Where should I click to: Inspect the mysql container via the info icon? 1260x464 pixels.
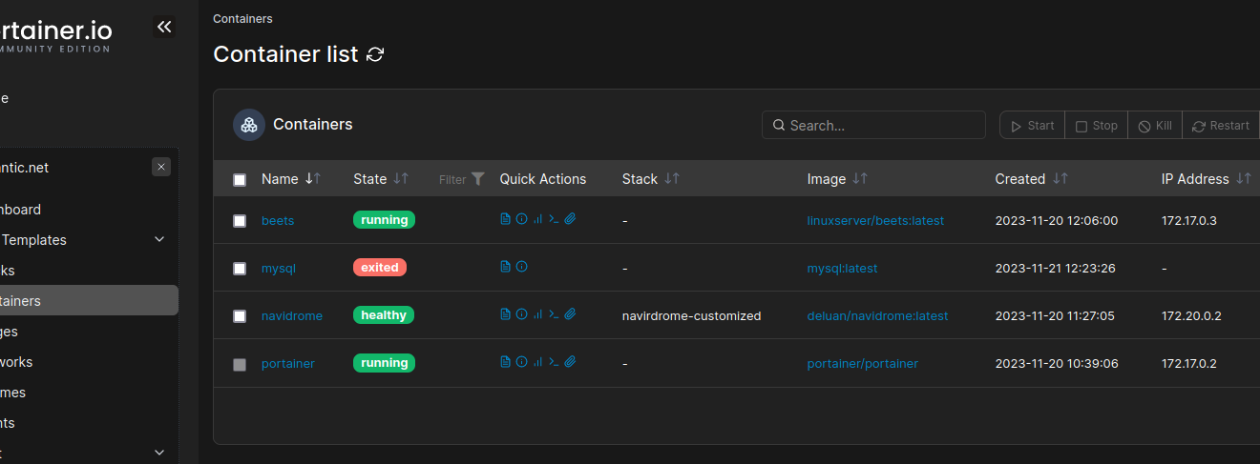click(x=521, y=266)
